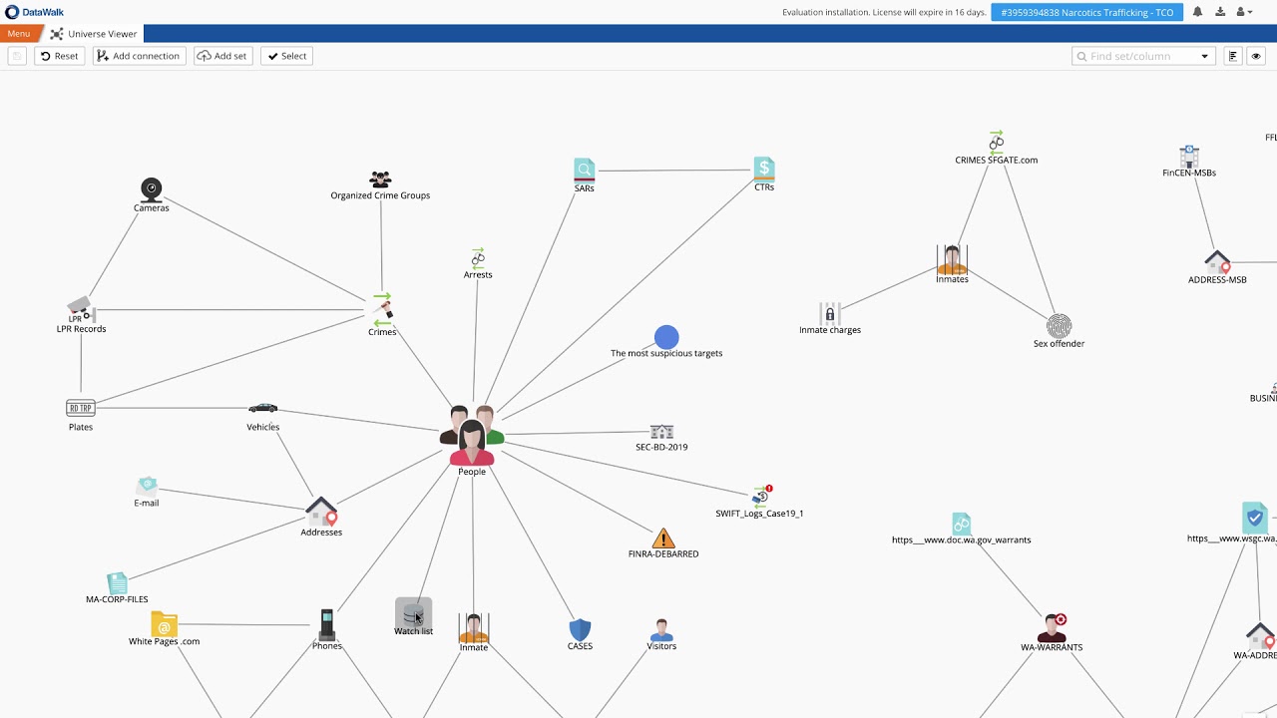Viewport: 1277px width, 718px height.
Task: Select the Organized Crime Groups node
Action: tap(380, 179)
